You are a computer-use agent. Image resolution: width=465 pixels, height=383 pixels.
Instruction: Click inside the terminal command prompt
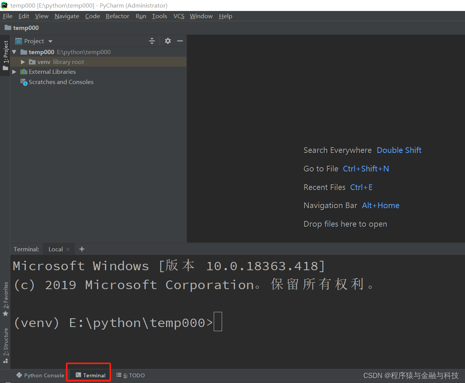(218, 322)
